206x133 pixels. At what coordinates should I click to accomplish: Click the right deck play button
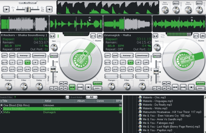point(191,87)
